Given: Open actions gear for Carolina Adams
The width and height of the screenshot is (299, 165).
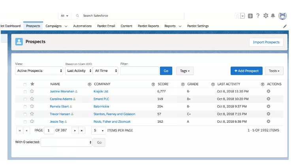Looking at the screenshot, I should (x=269, y=99).
